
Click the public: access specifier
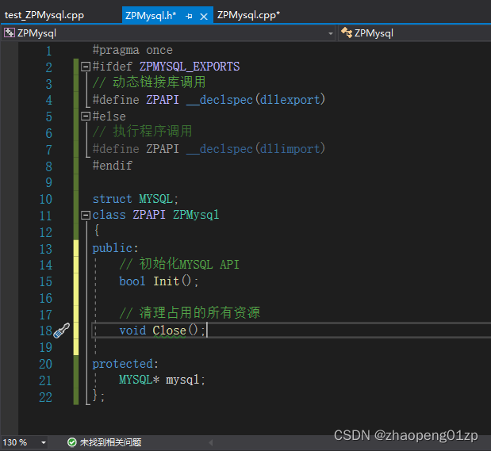pos(115,248)
